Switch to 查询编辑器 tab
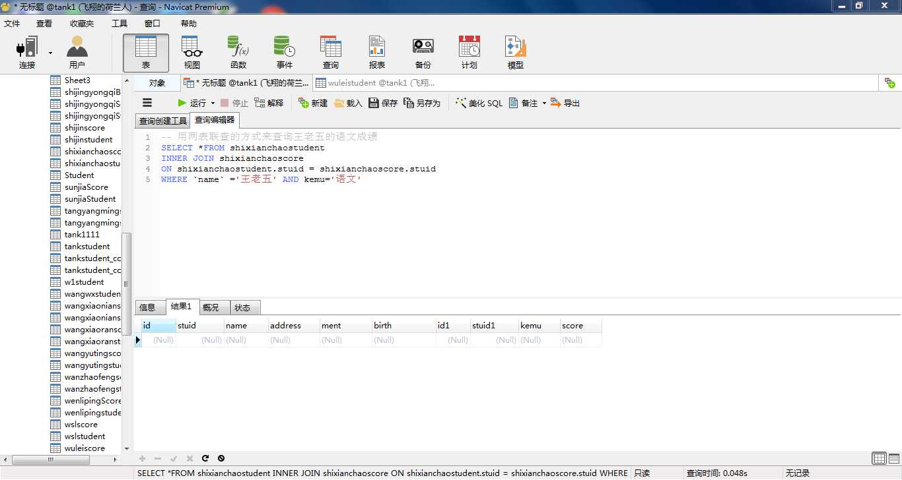The width and height of the screenshot is (902, 480). click(215, 120)
